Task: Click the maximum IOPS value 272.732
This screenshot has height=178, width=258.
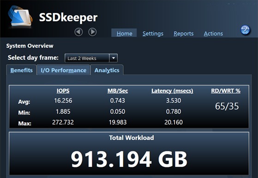Action: (x=63, y=122)
